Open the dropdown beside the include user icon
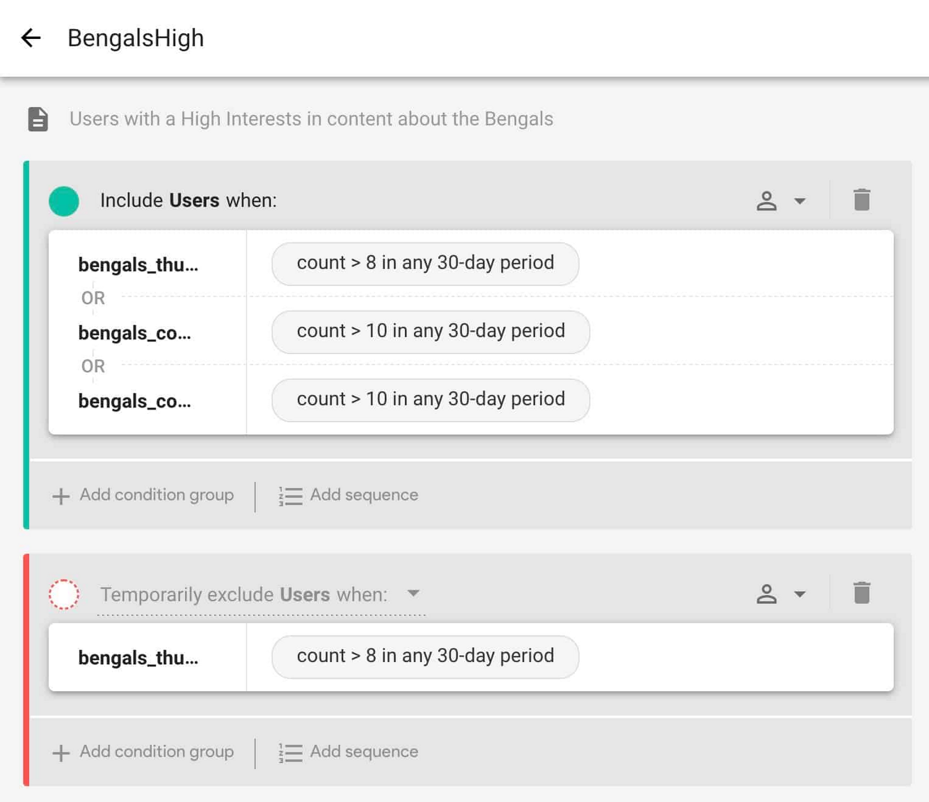The width and height of the screenshot is (929, 802). point(800,201)
